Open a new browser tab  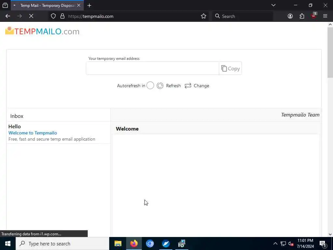89,6
